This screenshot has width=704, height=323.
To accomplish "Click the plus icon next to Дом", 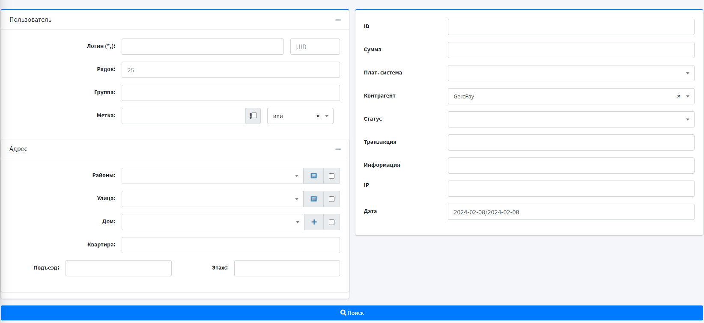I will pos(314,222).
